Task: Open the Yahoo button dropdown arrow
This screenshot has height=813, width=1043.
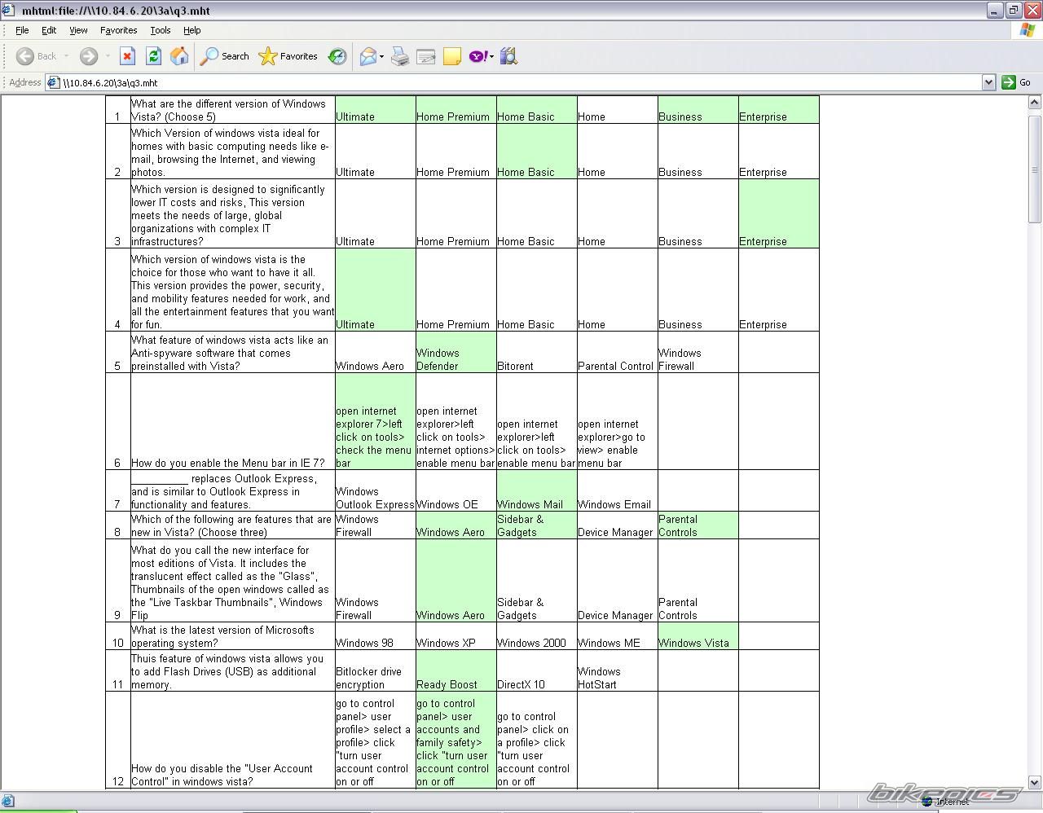Action: 491,56
